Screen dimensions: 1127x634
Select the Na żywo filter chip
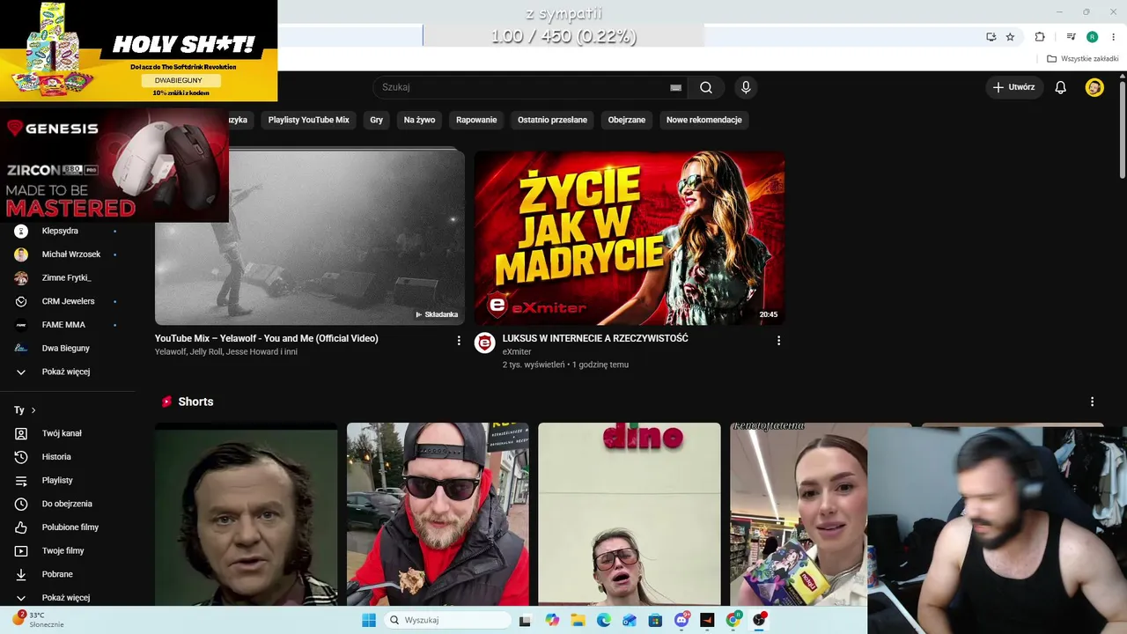419,120
